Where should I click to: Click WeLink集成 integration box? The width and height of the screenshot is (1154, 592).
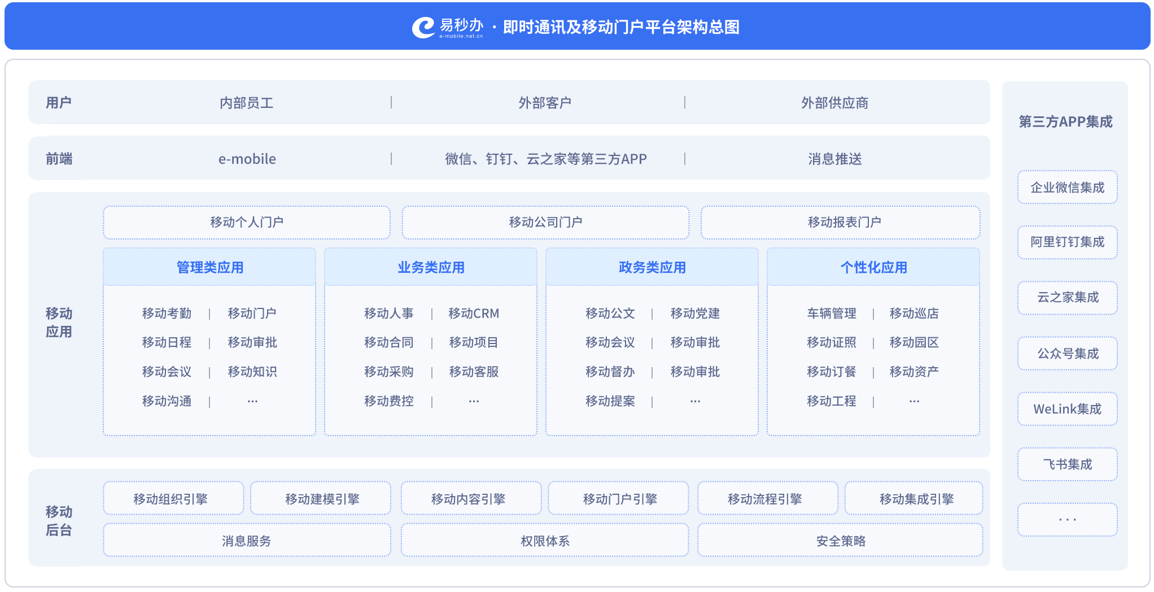[1067, 409]
